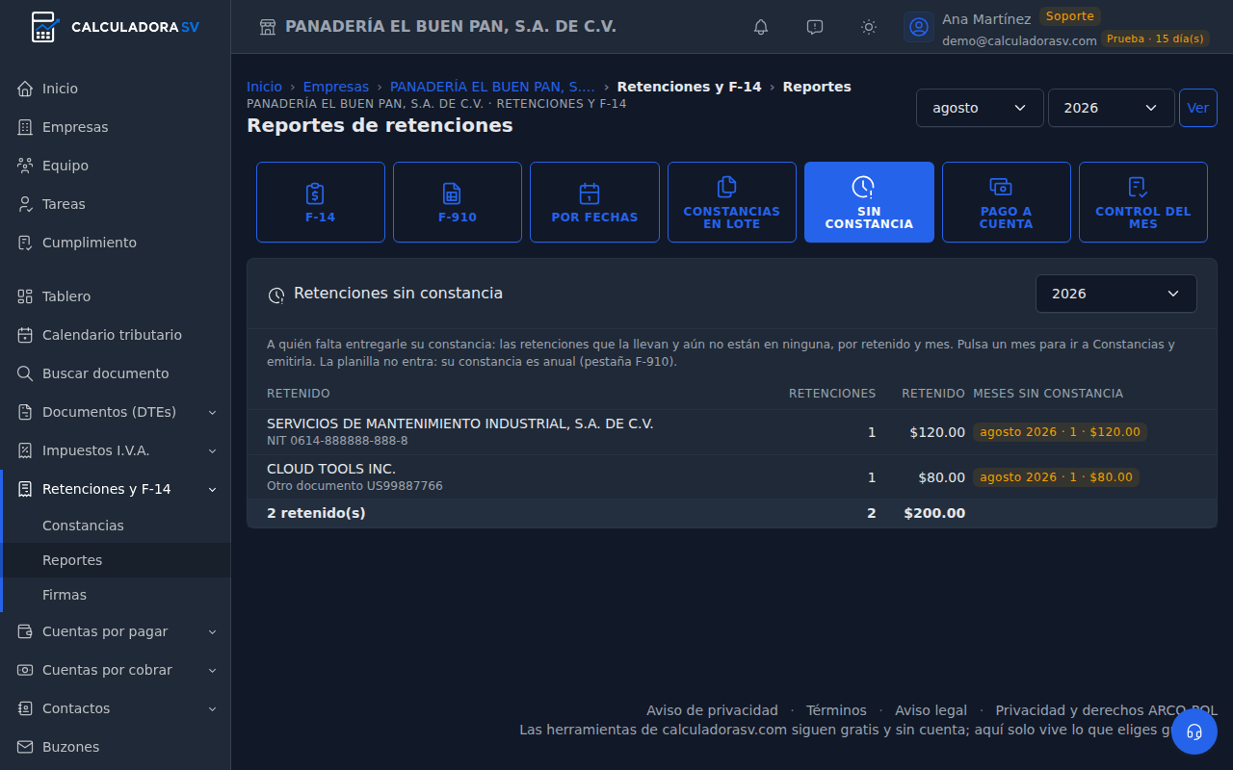This screenshot has width=1233, height=770.
Task: Open the agosto month dropdown
Action: pyautogui.click(x=980, y=108)
